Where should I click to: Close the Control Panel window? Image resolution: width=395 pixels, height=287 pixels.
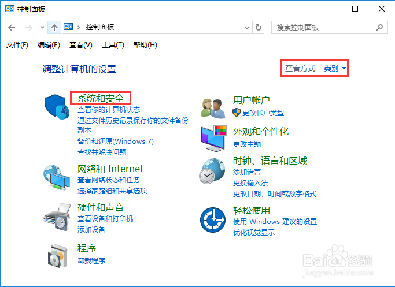[382, 9]
